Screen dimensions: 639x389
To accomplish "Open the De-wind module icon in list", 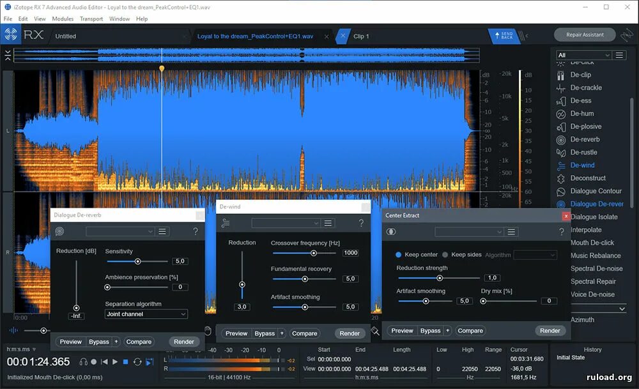I will coord(561,166).
